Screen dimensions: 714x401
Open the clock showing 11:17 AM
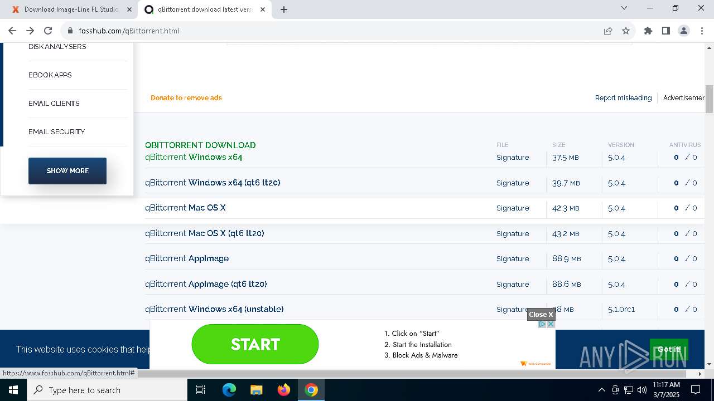point(666,390)
